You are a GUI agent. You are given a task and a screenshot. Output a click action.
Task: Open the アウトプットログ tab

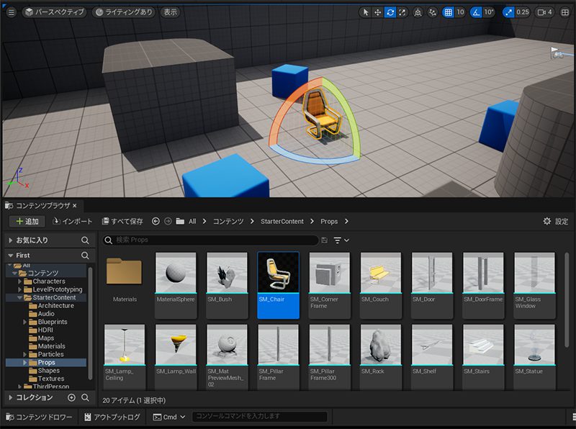tap(112, 417)
